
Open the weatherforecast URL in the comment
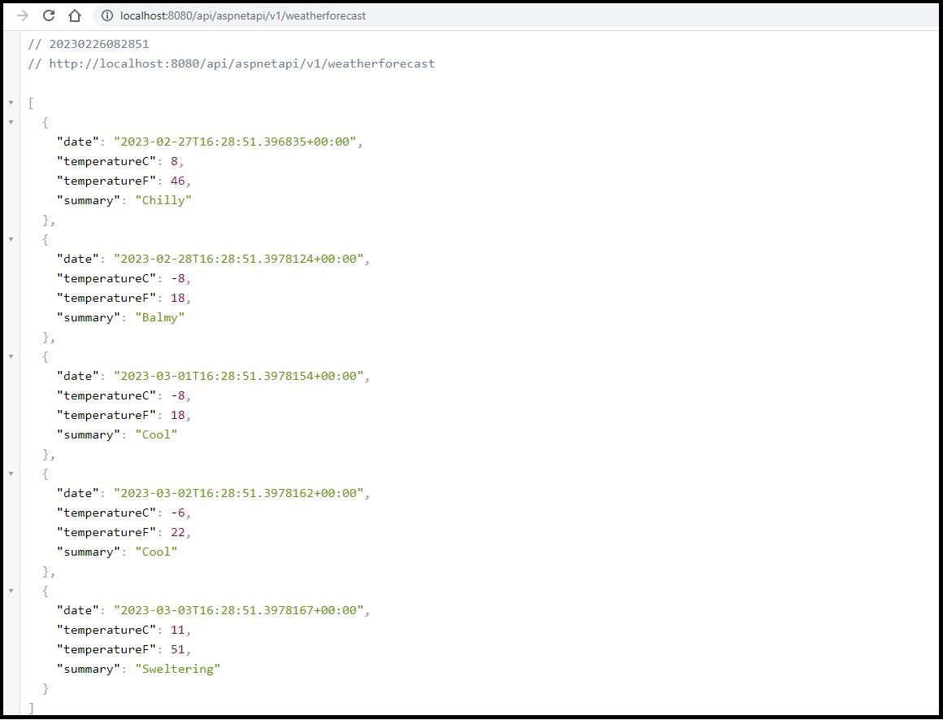241,63
